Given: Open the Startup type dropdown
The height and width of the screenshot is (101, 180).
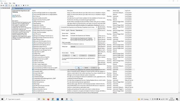Looking at the screenshot, I should point(83,47).
